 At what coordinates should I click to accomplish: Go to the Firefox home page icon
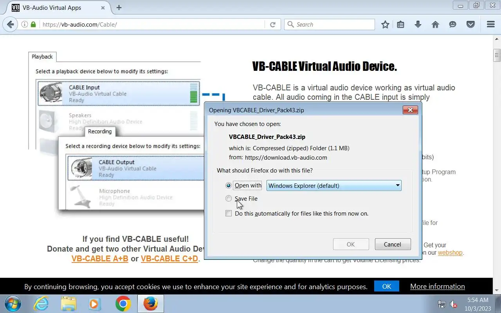435,24
